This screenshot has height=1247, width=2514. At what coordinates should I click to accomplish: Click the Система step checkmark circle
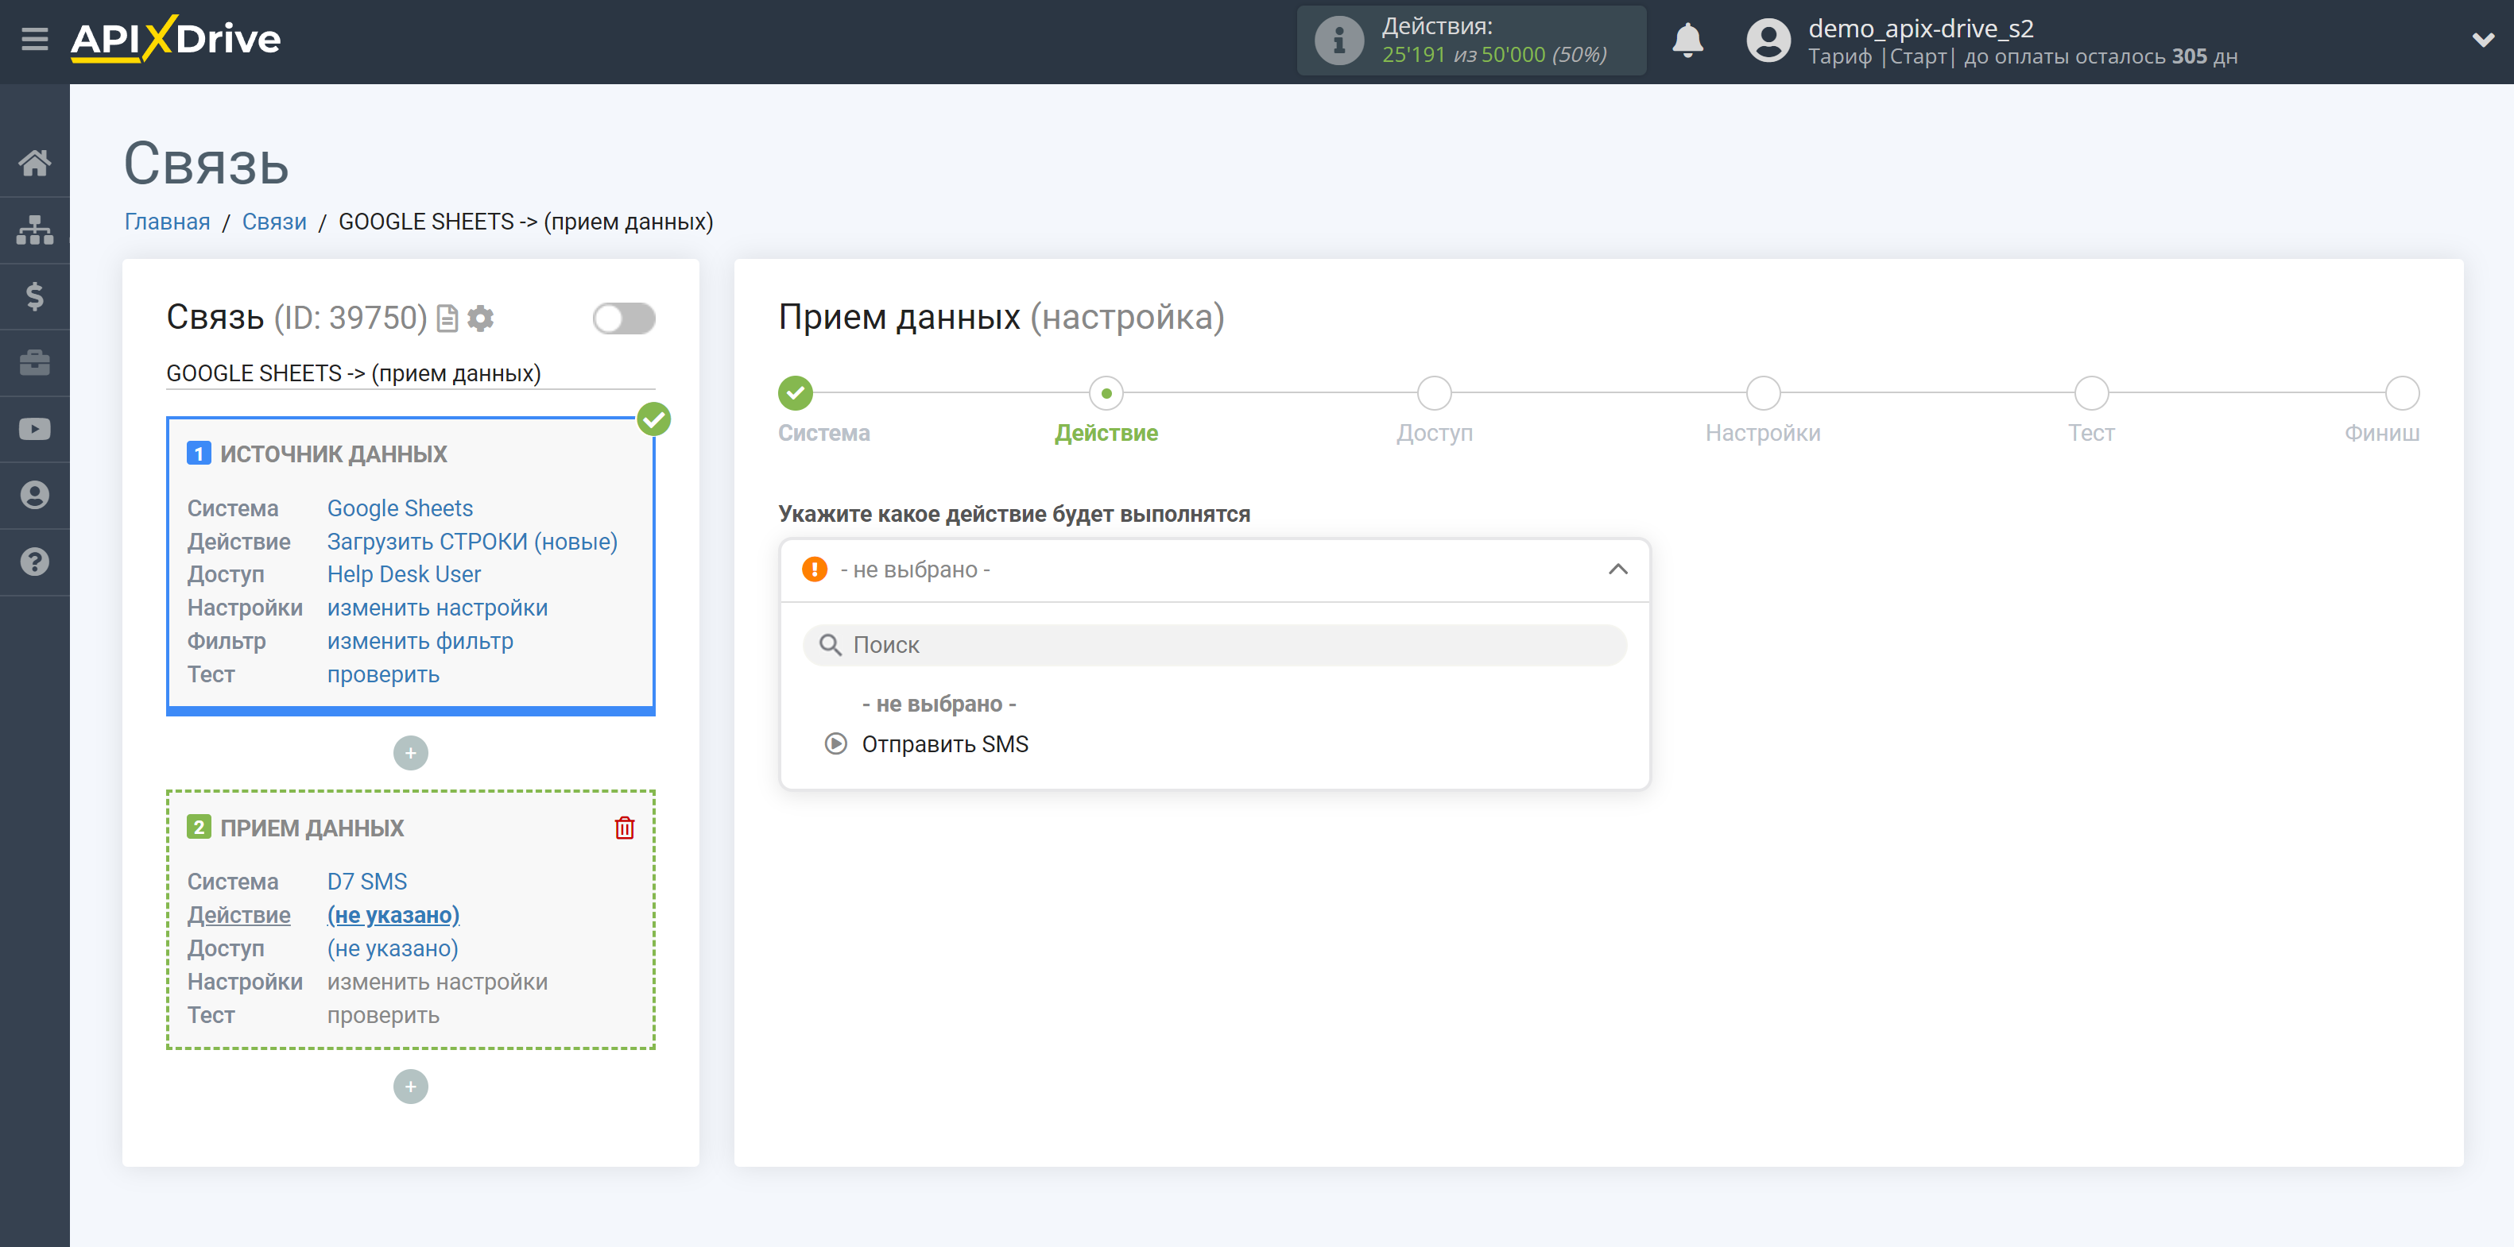click(796, 393)
